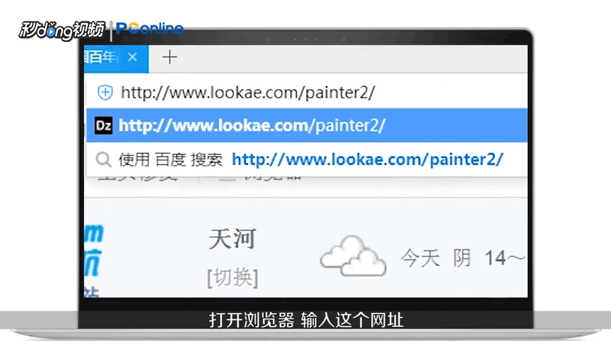Image resolution: width=611 pixels, height=341 pixels.
Task: Click the [切换] switch city link
Action: click(232, 278)
